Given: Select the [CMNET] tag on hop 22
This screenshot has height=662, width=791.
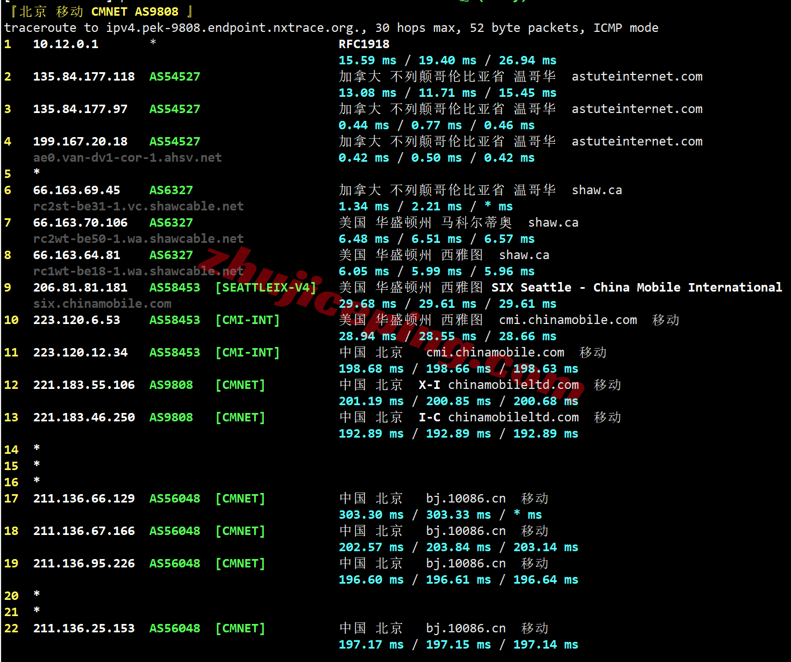Looking at the screenshot, I should coord(240,628).
